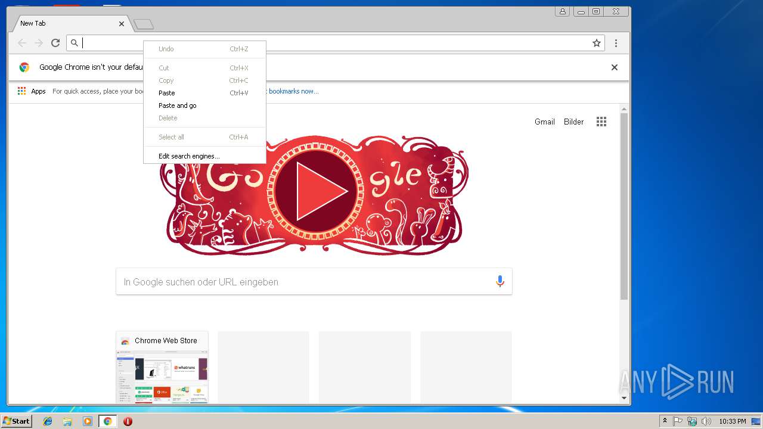Open the Gmail link
Screen dimensions: 763x429
tap(545, 122)
